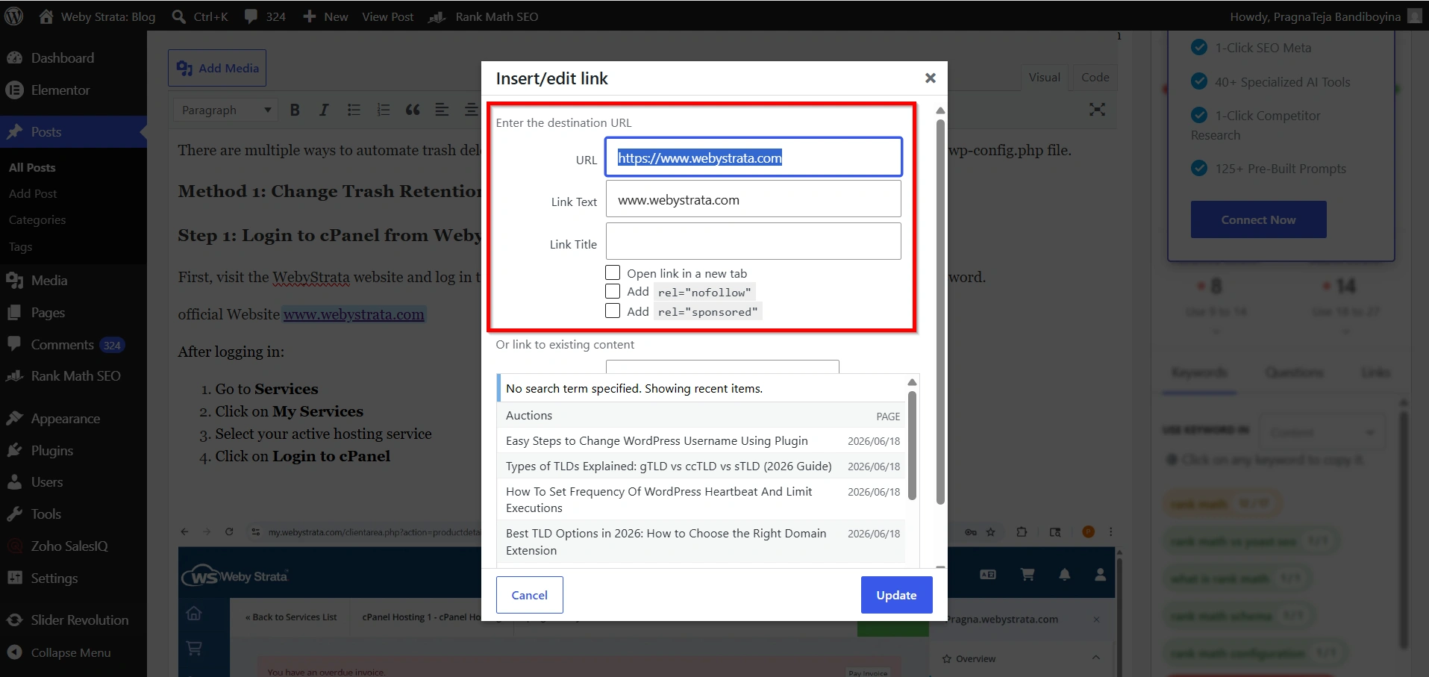Open the Ctrl+K search icon
The image size is (1429, 677).
tap(178, 16)
